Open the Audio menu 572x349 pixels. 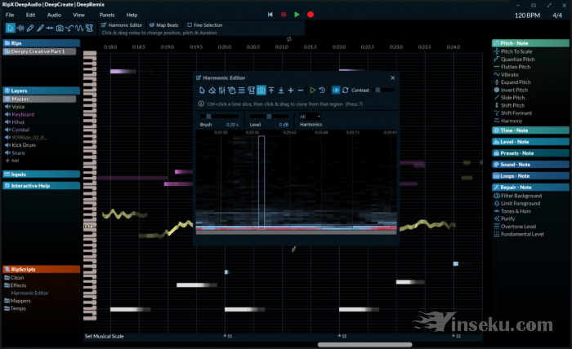click(x=54, y=15)
